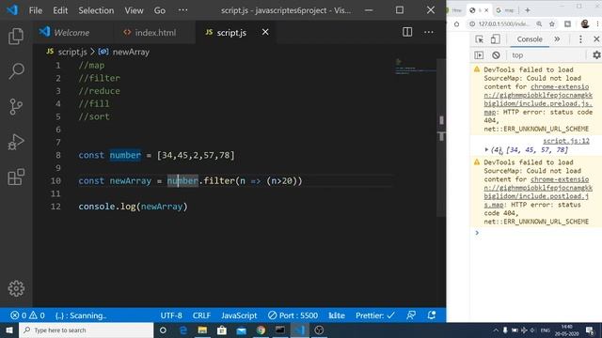Expand more DevTools tabs chevron
This screenshot has width=602, height=338.
tap(557, 39)
